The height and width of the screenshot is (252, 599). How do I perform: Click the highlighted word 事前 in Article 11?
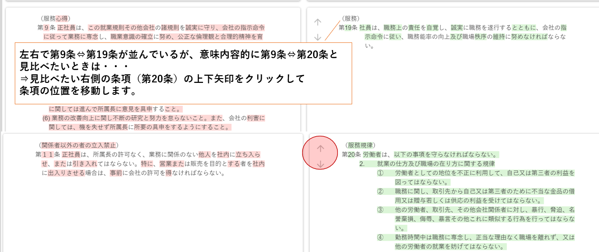click(x=115, y=173)
